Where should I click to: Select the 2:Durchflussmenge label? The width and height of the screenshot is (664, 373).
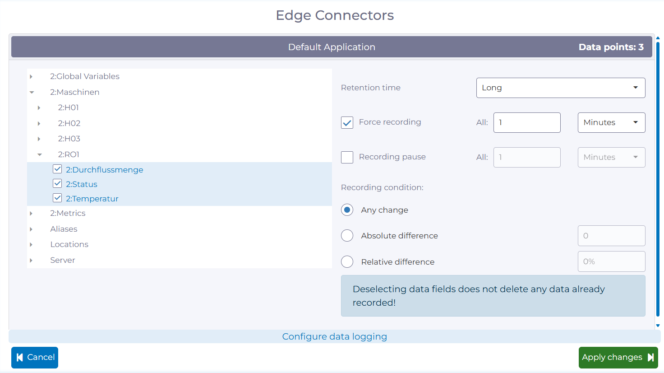pyautogui.click(x=105, y=170)
